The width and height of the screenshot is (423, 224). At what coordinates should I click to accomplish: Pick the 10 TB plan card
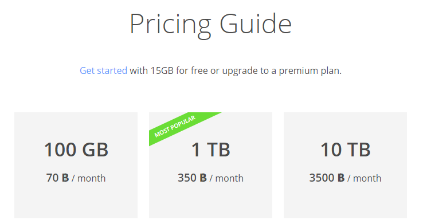pyautogui.click(x=345, y=165)
